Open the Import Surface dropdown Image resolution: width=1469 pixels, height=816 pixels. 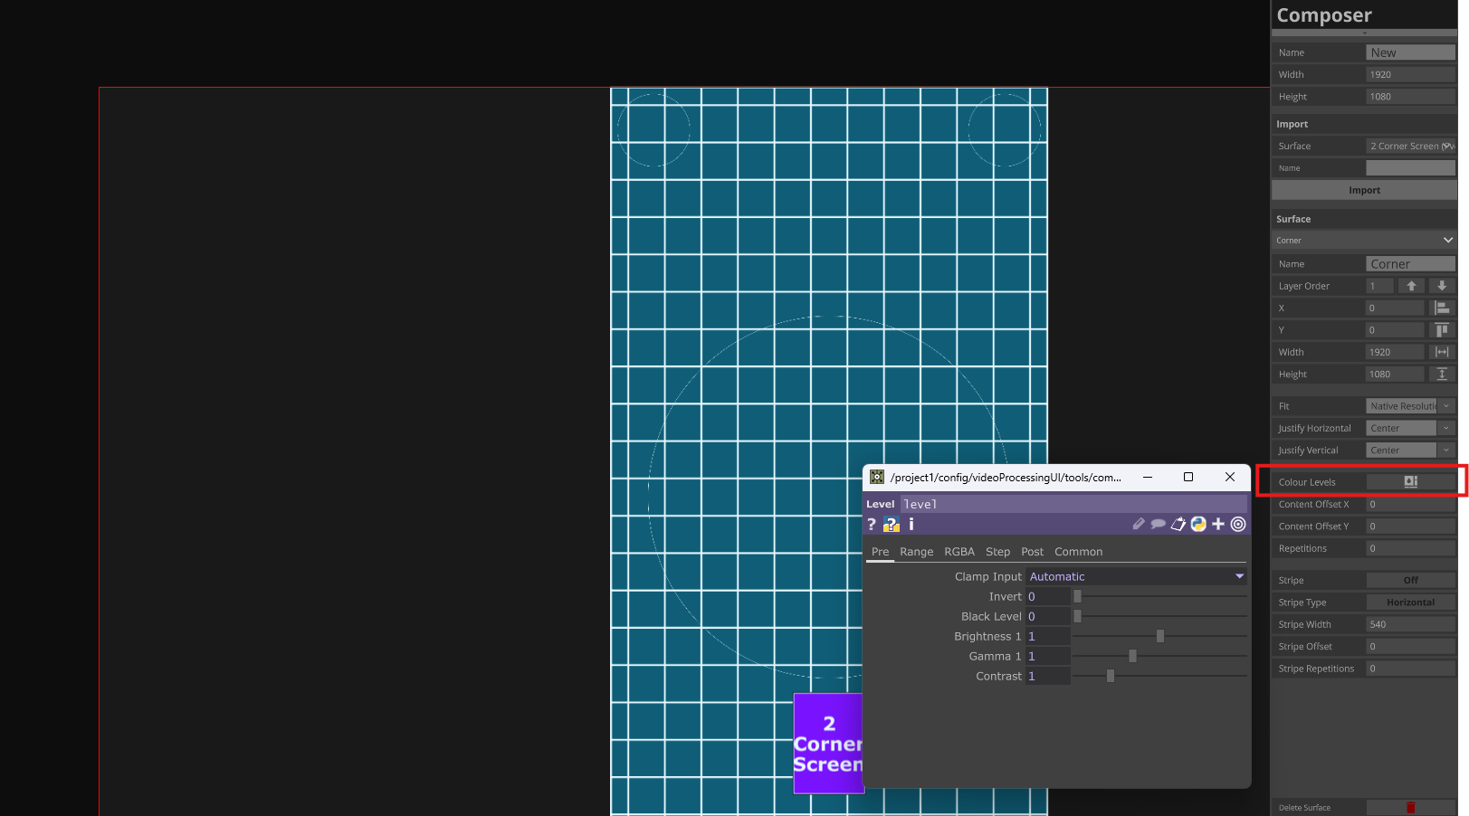[x=1410, y=146]
